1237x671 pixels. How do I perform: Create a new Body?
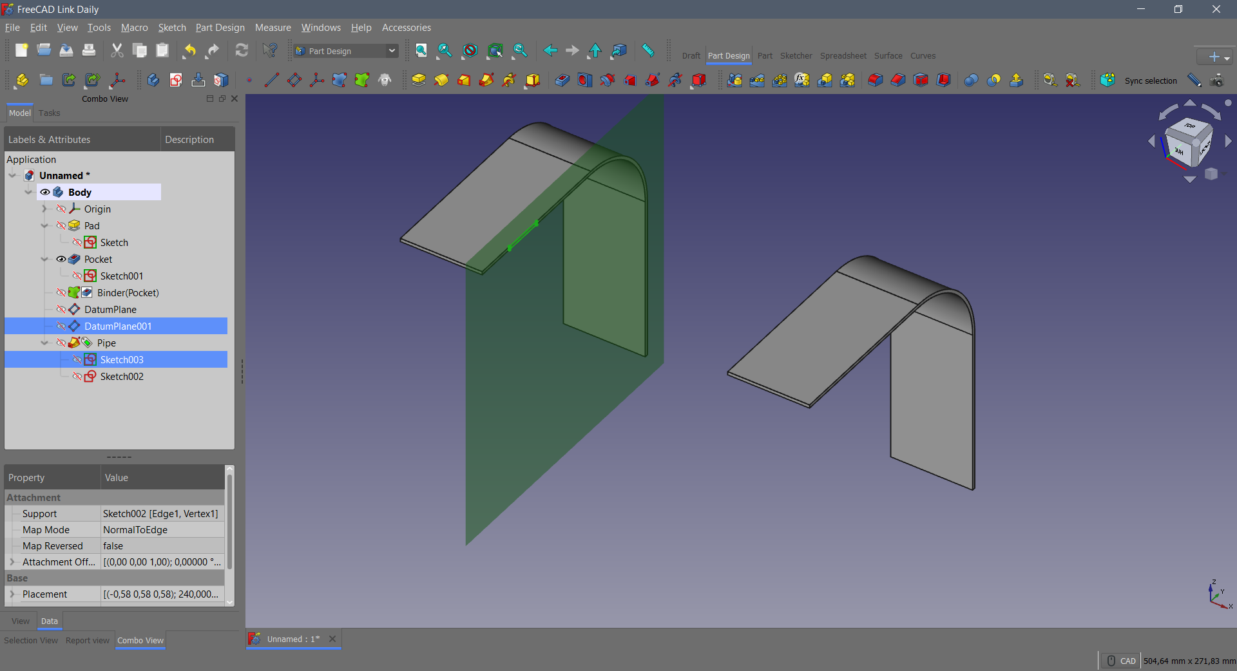coord(153,80)
